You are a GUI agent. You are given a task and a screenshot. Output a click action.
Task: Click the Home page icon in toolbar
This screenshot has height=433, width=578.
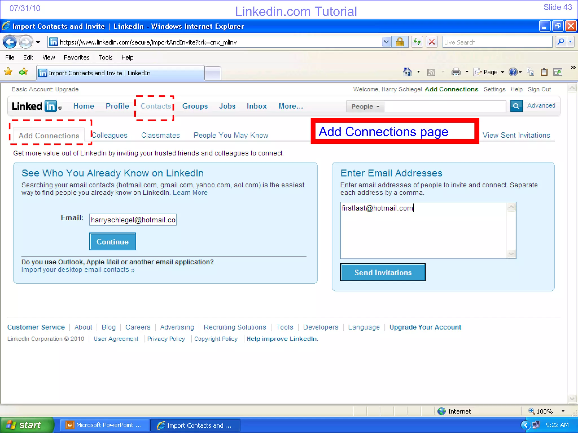coord(407,72)
